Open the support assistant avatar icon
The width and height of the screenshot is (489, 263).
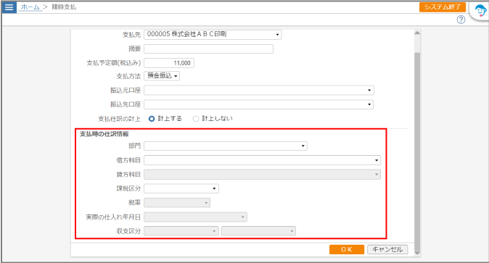click(480, 11)
